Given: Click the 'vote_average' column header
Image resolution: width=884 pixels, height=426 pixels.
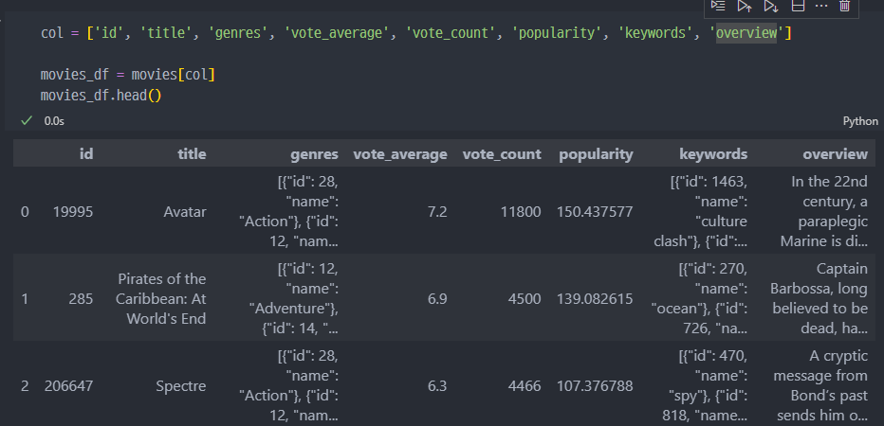Looking at the screenshot, I should [x=399, y=153].
